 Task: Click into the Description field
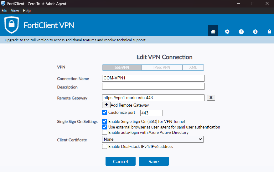point(153,86)
